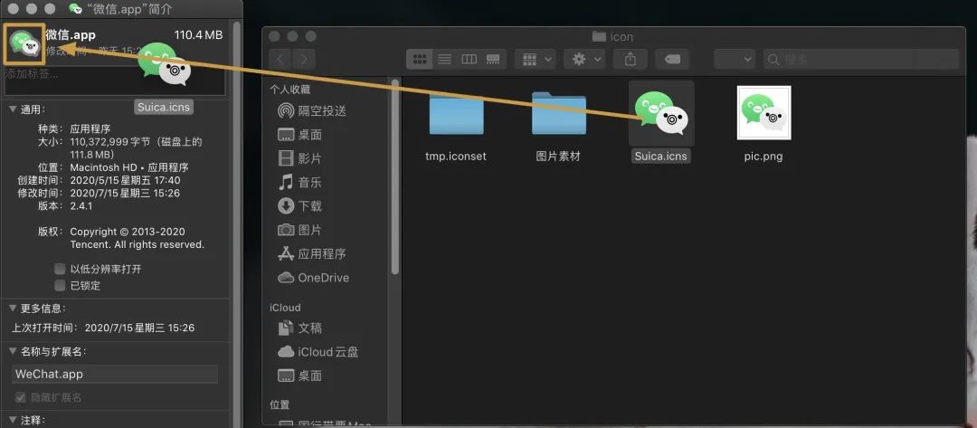This screenshot has width=977, height=428.
Task: Toggle 隐藏扩展名 checkbox
Action: (21, 397)
